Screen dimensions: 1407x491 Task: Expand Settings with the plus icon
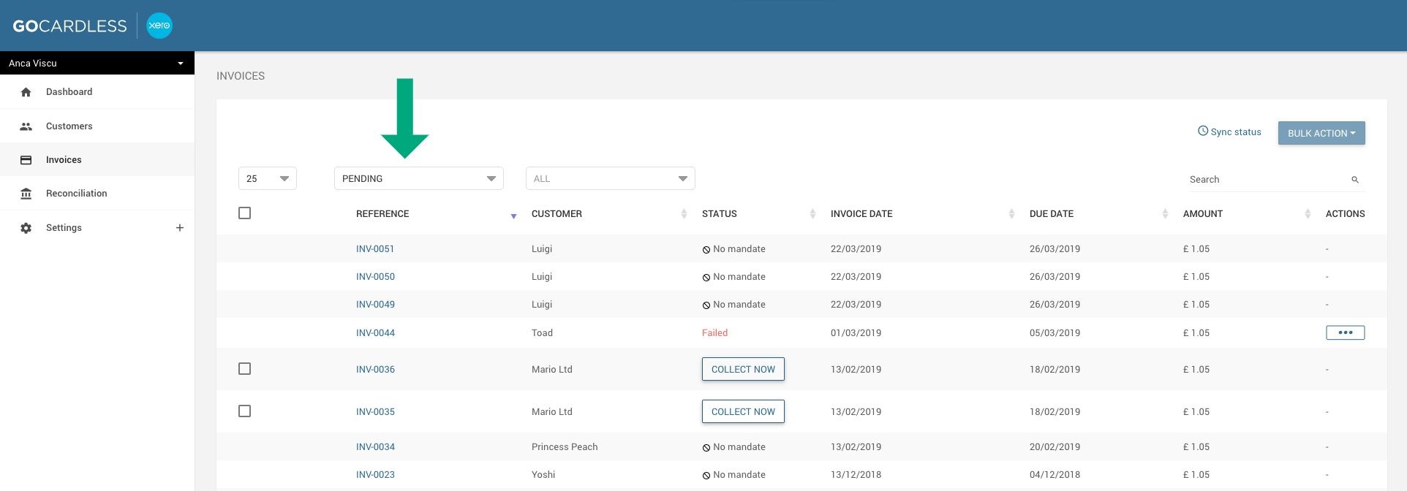click(180, 228)
